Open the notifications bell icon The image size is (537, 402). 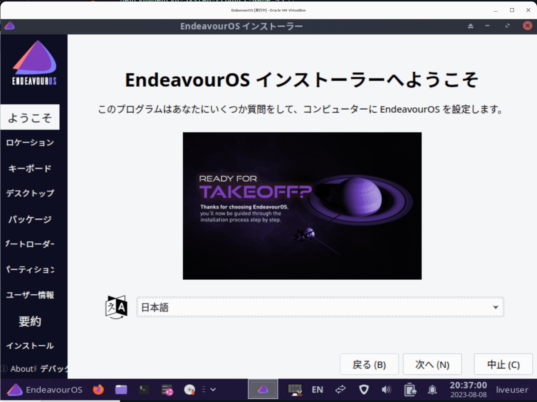pyautogui.click(x=432, y=390)
